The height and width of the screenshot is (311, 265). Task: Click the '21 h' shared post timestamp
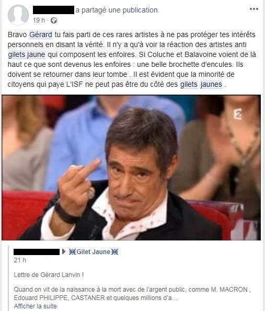(x=20, y=260)
